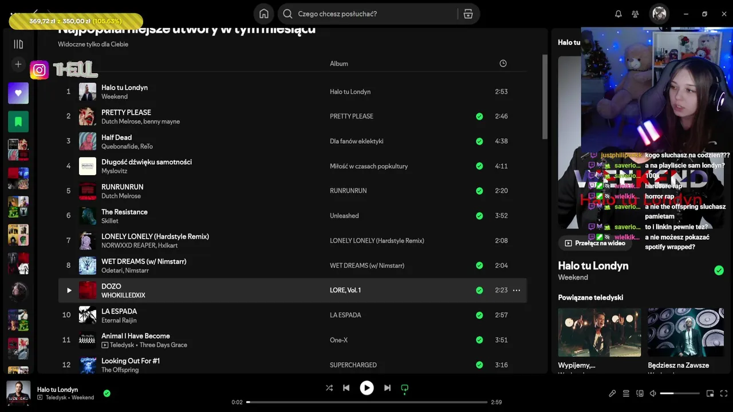This screenshot has height=412, width=733.
Task: Open Skillet artist link
Action: 110,221
